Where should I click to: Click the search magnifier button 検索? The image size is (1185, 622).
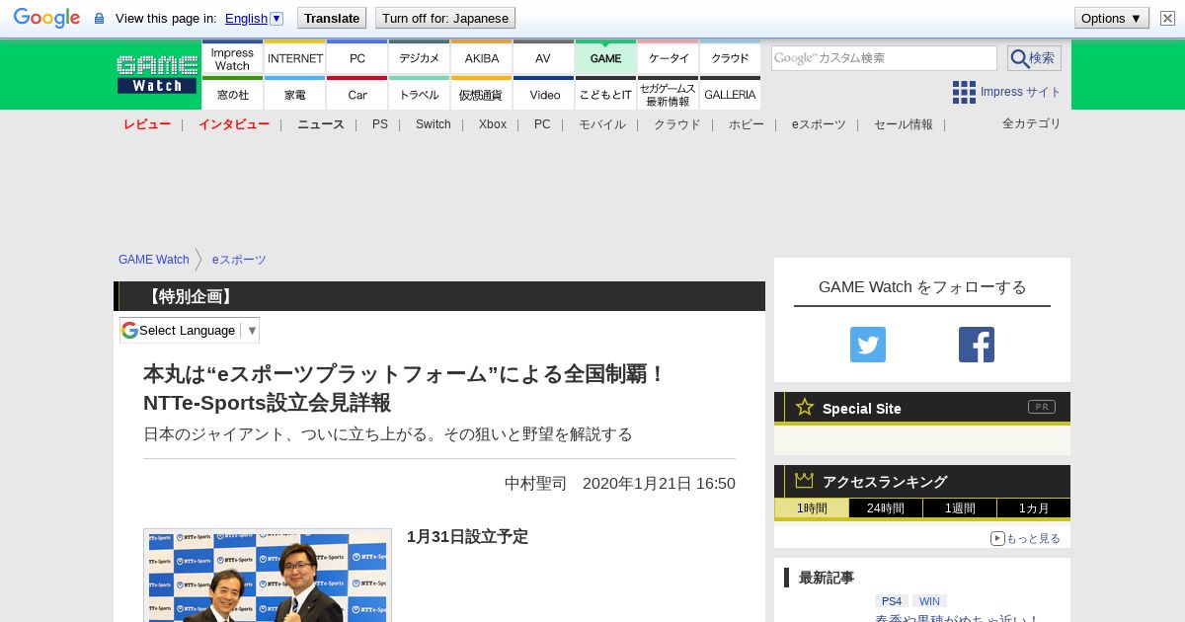point(1034,58)
